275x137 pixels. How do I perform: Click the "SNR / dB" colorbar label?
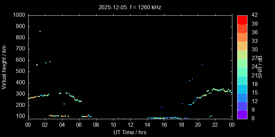click(x=260, y=67)
